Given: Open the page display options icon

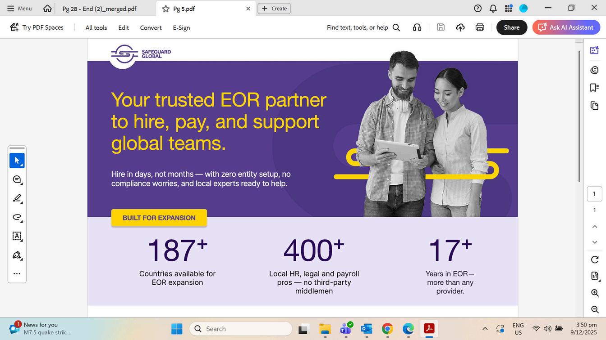Looking at the screenshot, I should click(x=595, y=276).
